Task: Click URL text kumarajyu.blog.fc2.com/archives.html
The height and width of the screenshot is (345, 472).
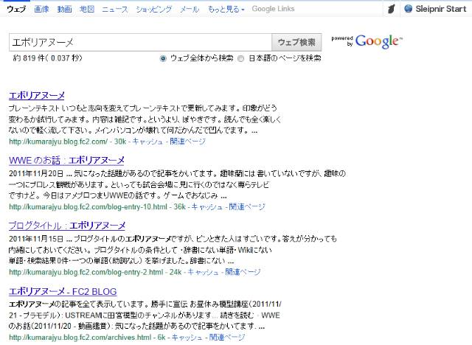Action: pyautogui.click(x=80, y=338)
